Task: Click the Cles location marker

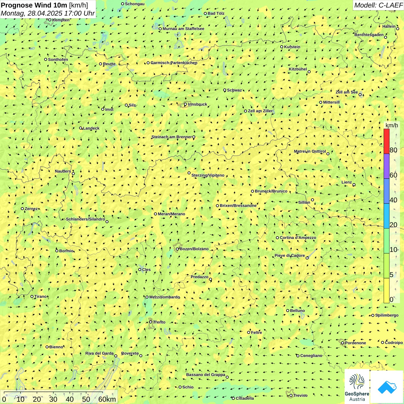Action: pos(140,270)
